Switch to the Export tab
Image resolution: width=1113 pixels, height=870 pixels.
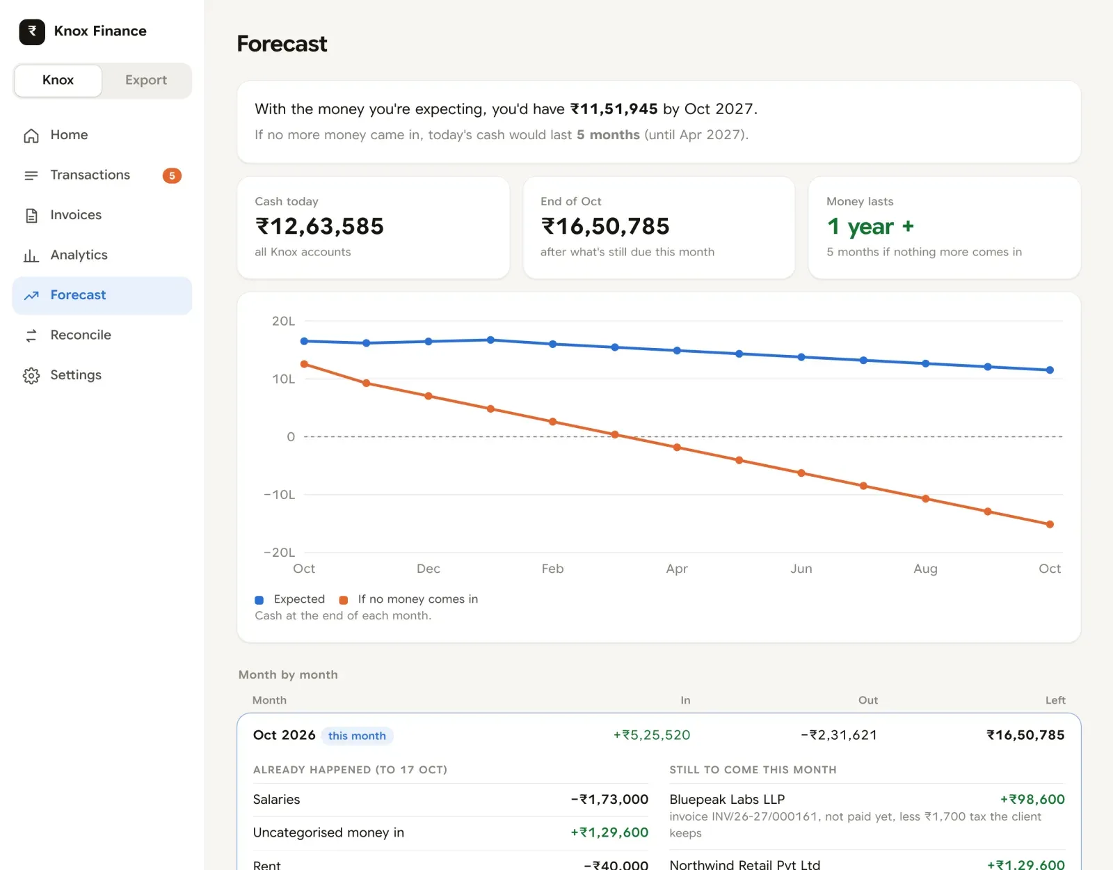coord(146,80)
